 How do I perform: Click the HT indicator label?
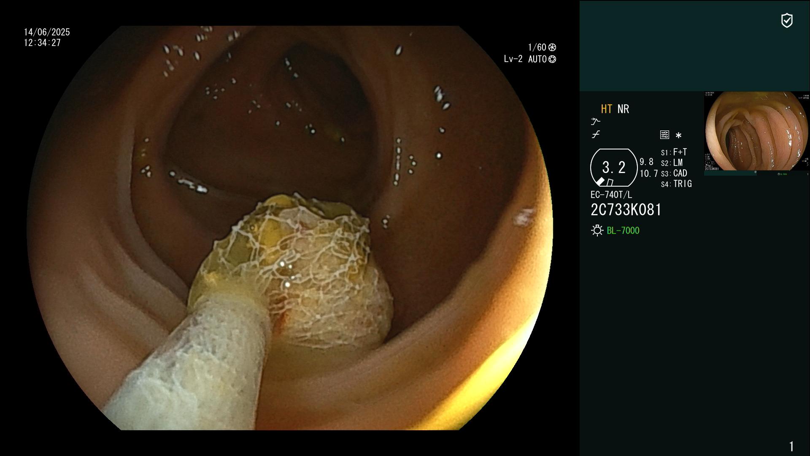[606, 109]
